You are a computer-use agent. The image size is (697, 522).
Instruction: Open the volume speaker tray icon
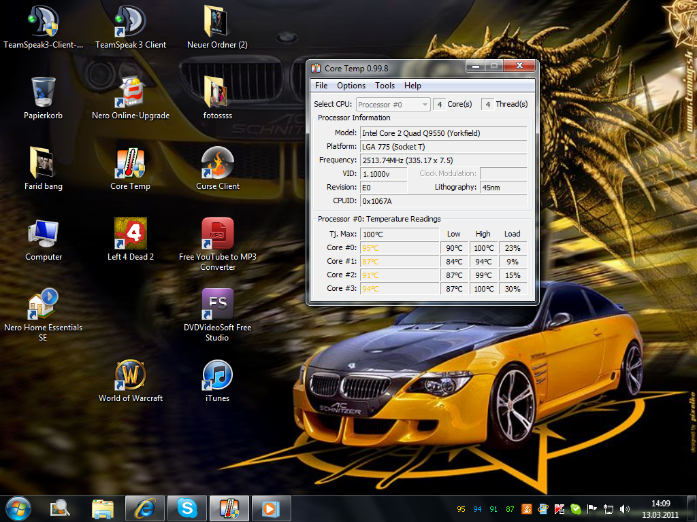625,509
